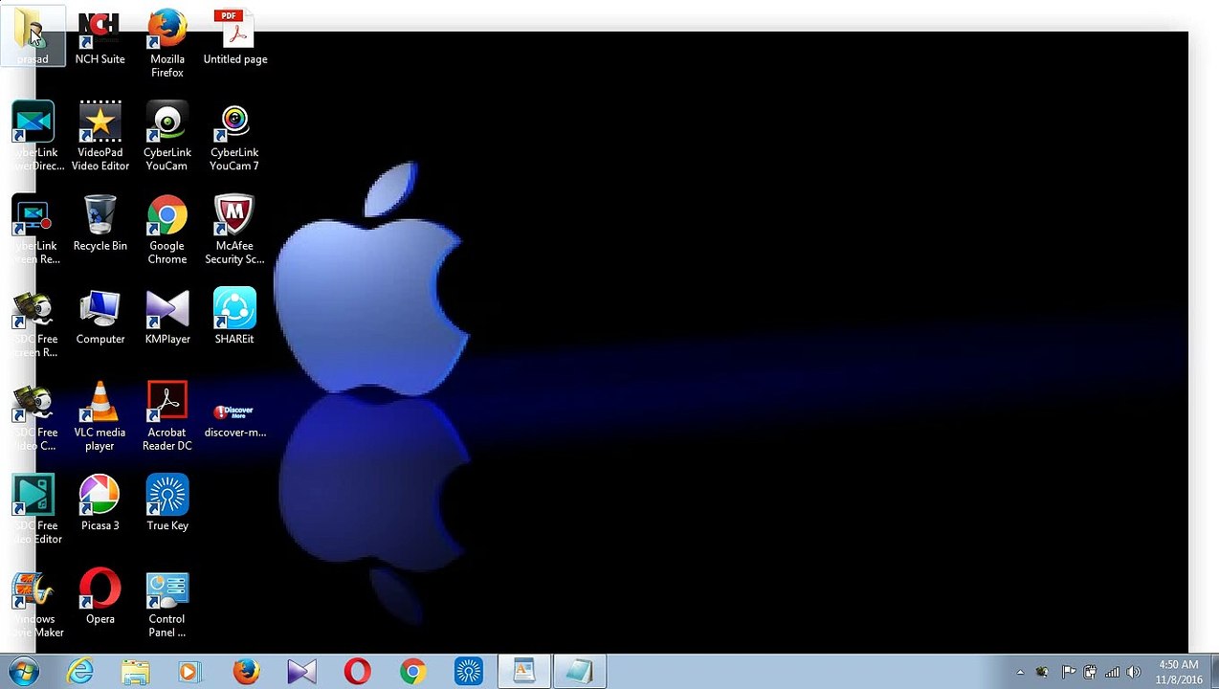Launch Google Chrome from the taskbar
1219x689 pixels.
(412, 672)
